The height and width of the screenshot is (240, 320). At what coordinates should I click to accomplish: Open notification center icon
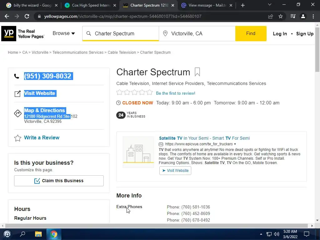coord(307,234)
